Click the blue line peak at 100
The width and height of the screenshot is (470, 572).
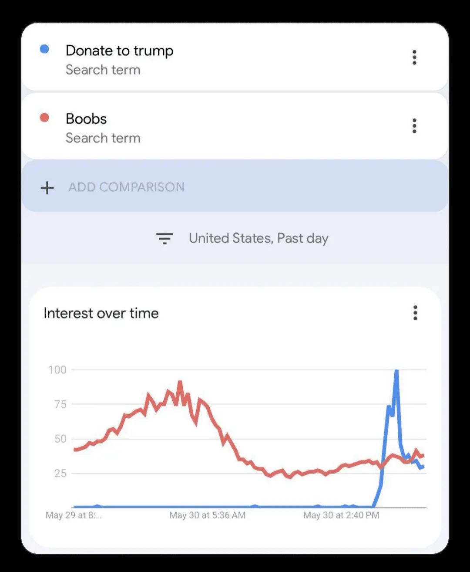pyautogui.click(x=396, y=371)
